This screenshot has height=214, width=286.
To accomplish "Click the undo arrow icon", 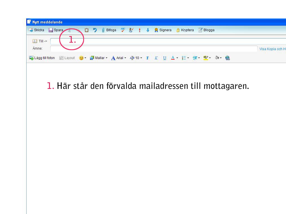I will click(95, 30).
